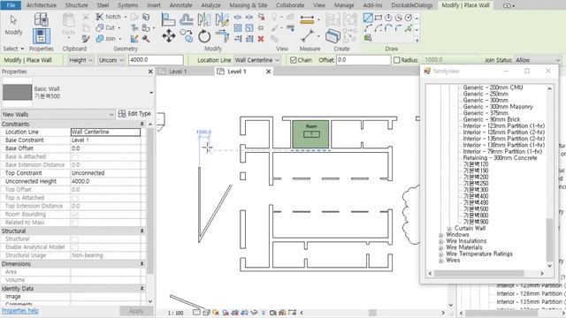Viewport: 566px width, 318px height.
Task: Click the Apply button
Action: click(136, 311)
